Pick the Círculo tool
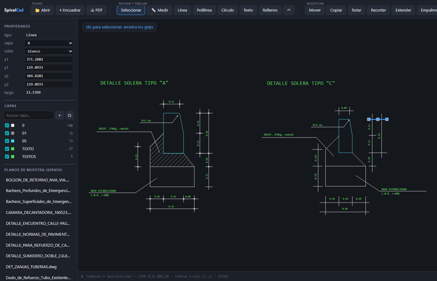 pos(228,10)
